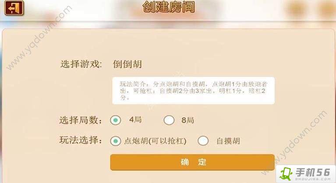Tap the 自摸胡 option text
Viewport: 336px width, 183px height.
pyautogui.click(x=228, y=141)
